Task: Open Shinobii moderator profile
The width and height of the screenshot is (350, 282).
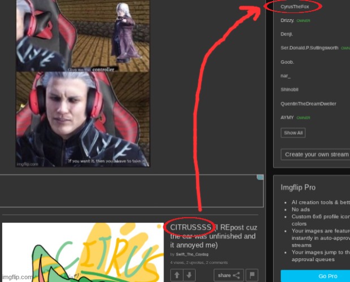Action: (289, 89)
